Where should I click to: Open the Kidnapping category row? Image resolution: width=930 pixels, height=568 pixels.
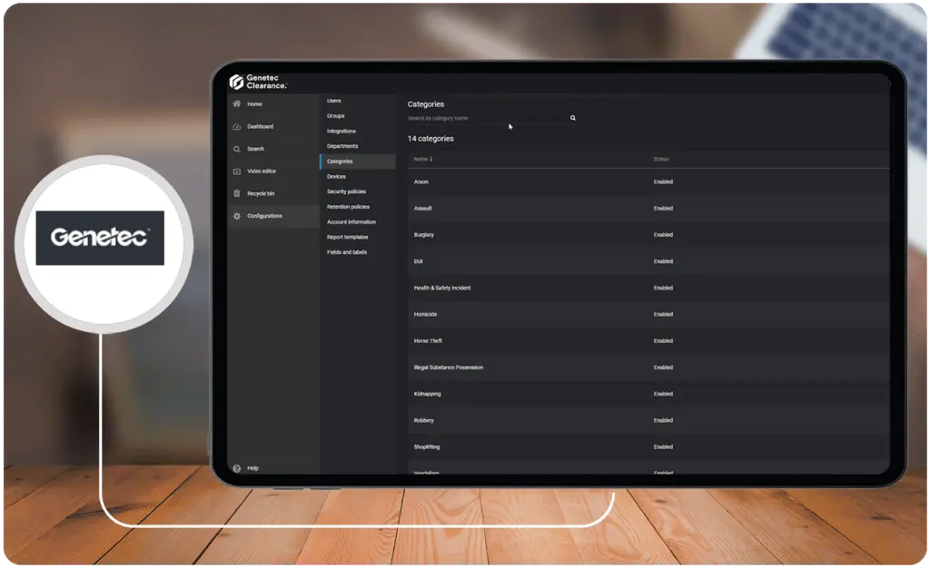[x=648, y=394]
